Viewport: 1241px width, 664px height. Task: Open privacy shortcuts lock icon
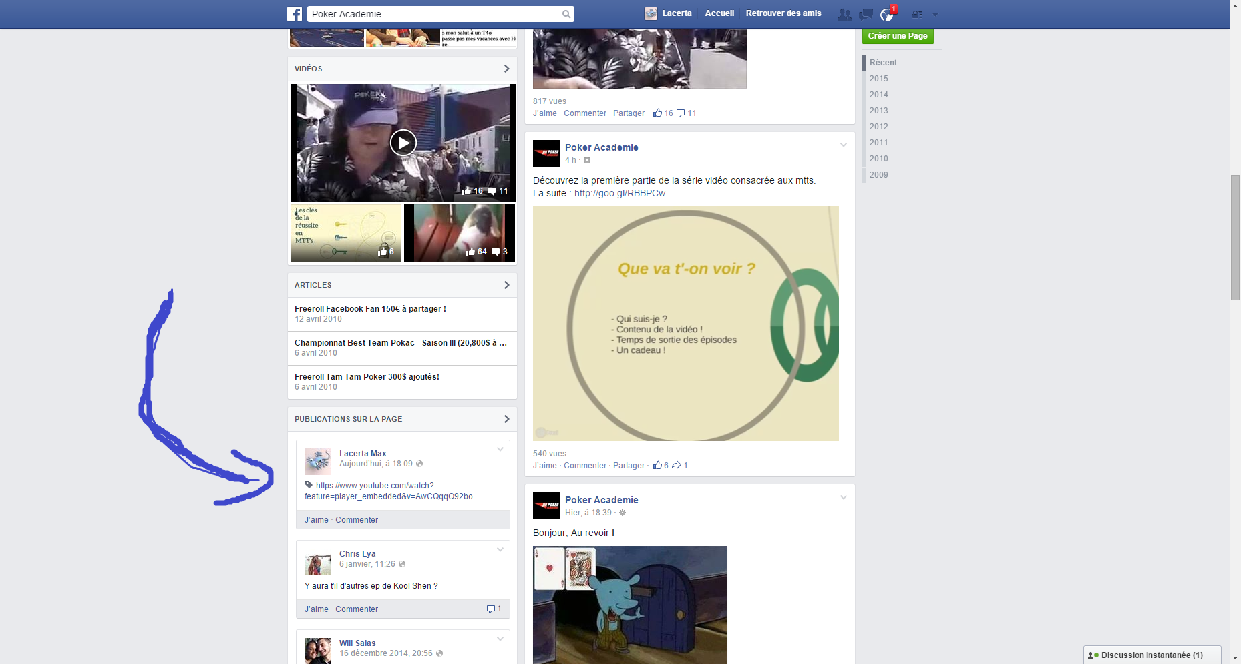pos(917,14)
